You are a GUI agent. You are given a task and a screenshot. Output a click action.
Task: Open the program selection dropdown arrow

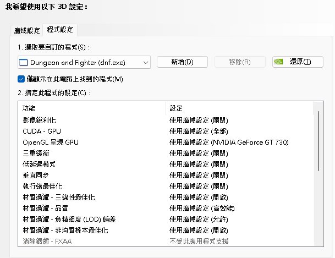click(146, 63)
